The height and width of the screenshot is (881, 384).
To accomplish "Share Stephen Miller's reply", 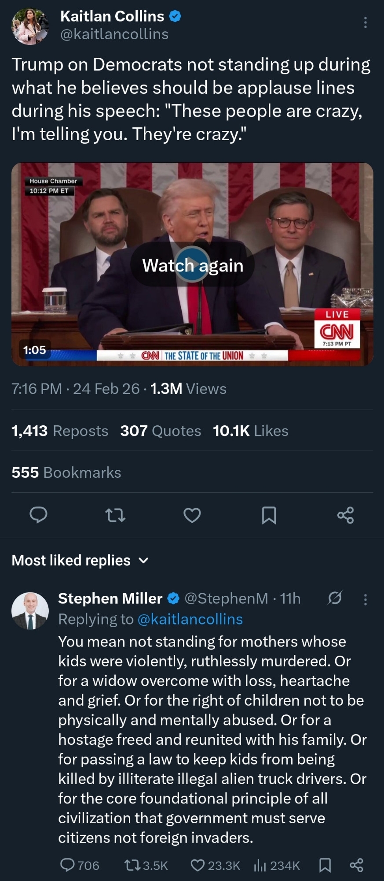I will click(x=356, y=865).
